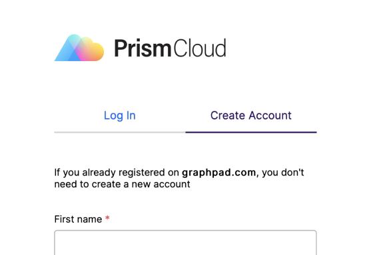Click the bold Prism wordmark
This screenshot has width=373, height=255.
point(143,48)
